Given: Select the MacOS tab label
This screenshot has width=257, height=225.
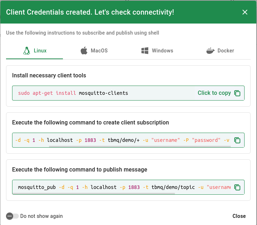Looking at the screenshot, I should coord(99,51).
